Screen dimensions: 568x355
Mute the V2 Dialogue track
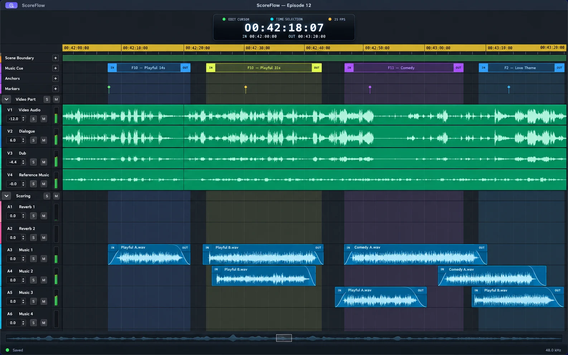pos(44,140)
